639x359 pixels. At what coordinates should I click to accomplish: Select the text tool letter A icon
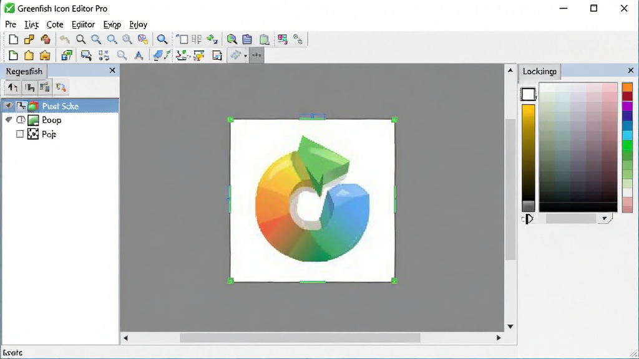[139, 55]
